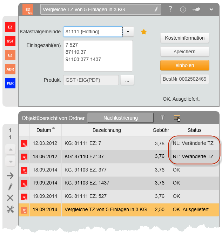This screenshot has width=222, height=235.
Task: Open the Katastralgemeinde dropdown arrow
Action: (128, 32)
